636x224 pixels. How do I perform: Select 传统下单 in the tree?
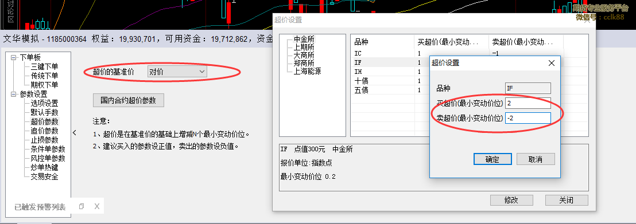point(44,76)
